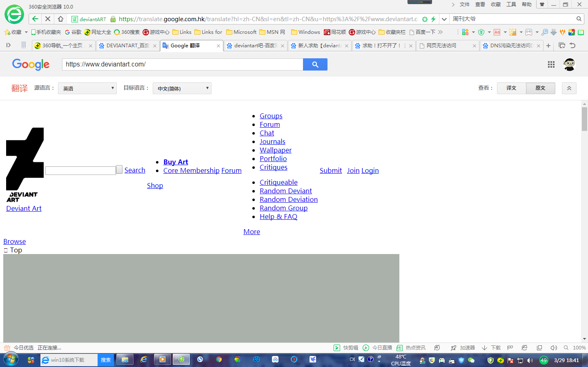Switch to the deviantart吧 tab
The width and height of the screenshot is (588, 367).
[x=256, y=46]
